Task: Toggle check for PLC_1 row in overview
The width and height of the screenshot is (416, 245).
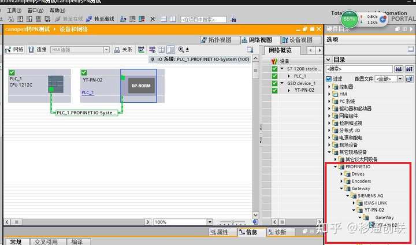Action: [274, 76]
